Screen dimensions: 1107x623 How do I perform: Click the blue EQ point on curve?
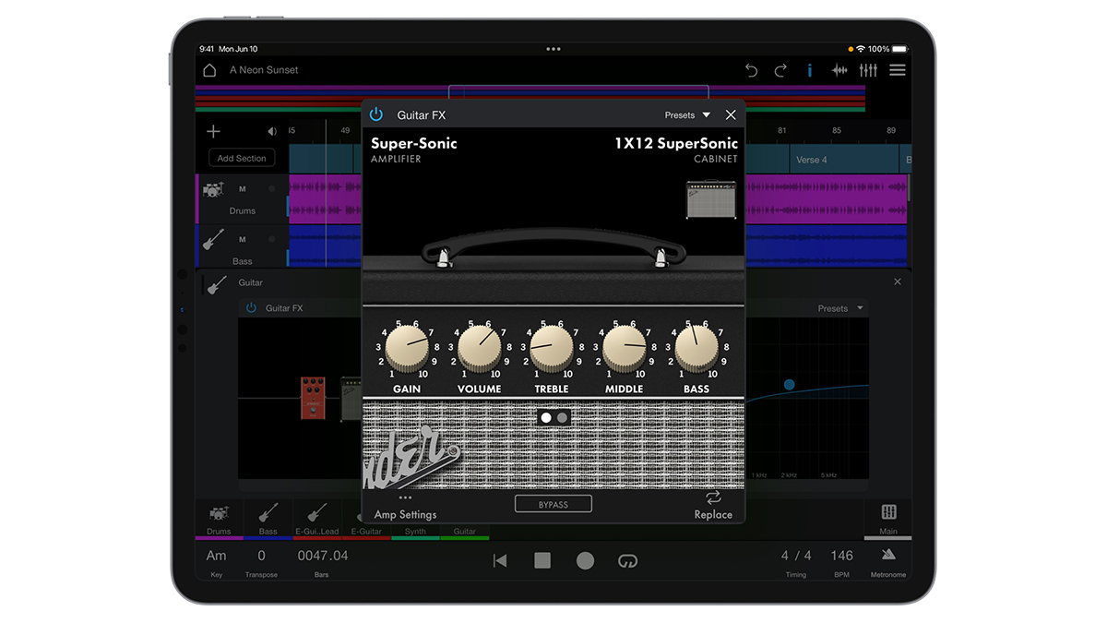pos(789,384)
